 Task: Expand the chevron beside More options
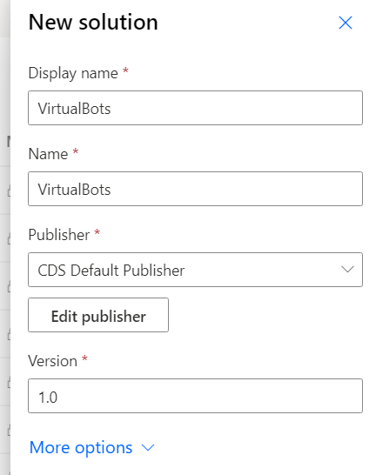[148, 448]
